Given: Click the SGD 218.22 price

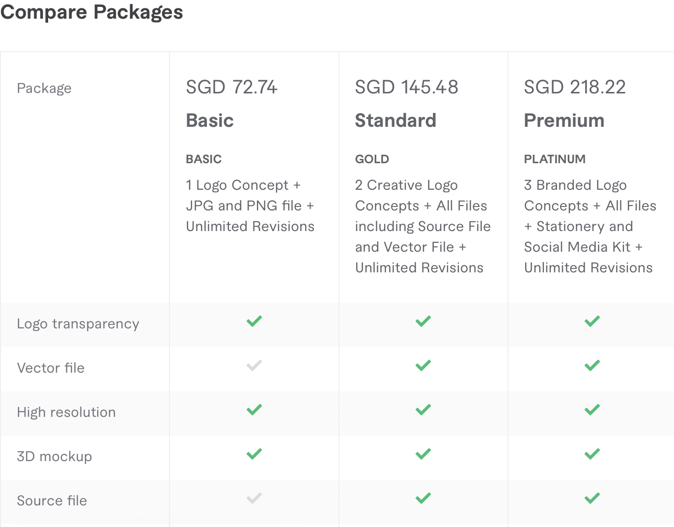Looking at the screenshot, I should (x=575, y=87).
